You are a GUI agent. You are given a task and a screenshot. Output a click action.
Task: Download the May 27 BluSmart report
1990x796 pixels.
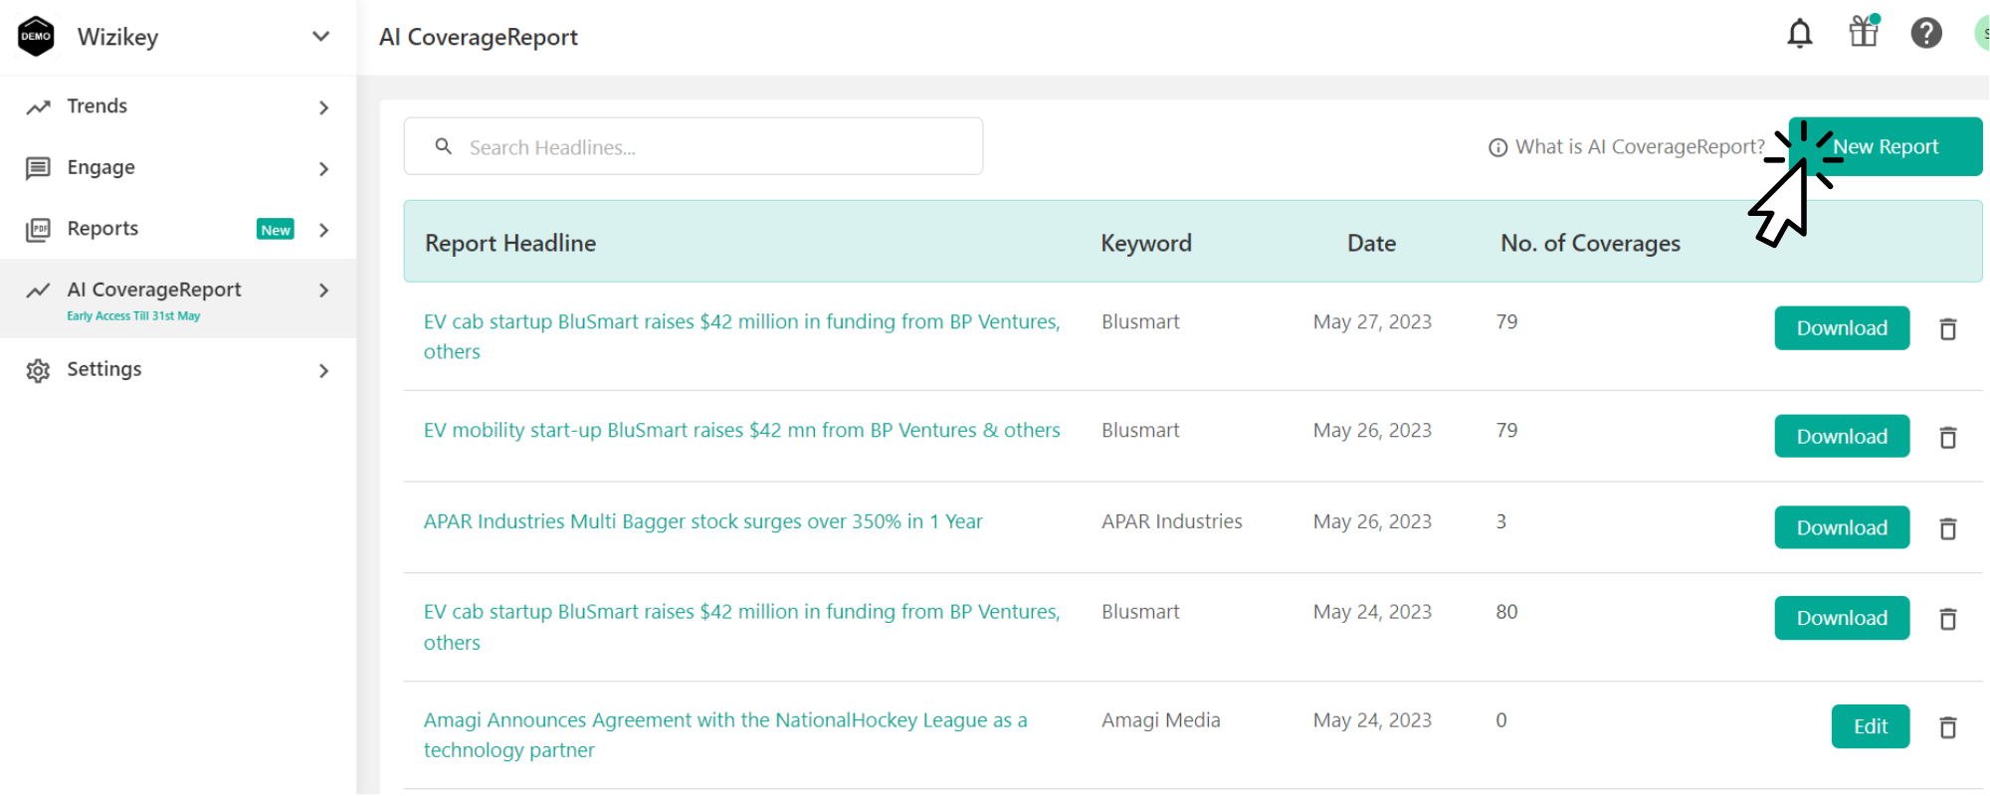pos(1842,328)
